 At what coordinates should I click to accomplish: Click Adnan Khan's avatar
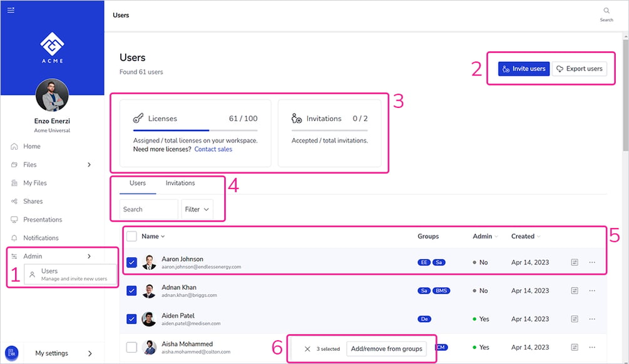click(149, 291)
